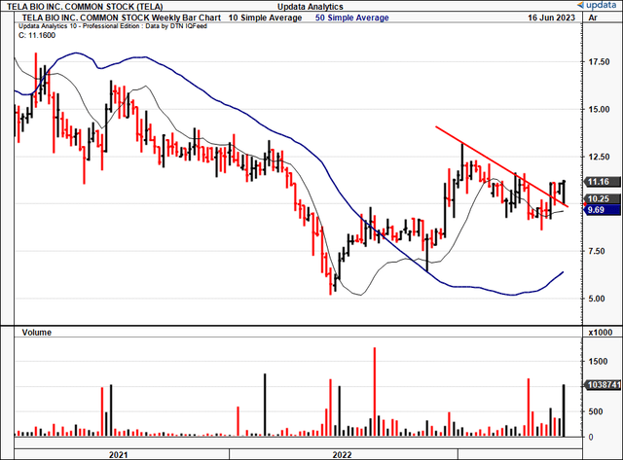The image size is (623, 460).
Task: Click the 'Ar' scale label
Action: click(593, 18)
